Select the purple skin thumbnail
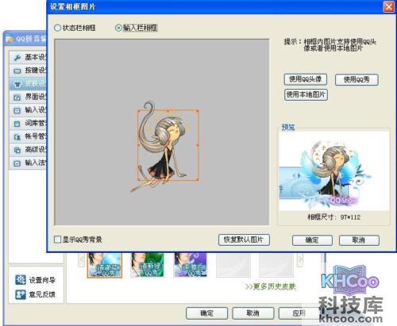 click(191, 265)
